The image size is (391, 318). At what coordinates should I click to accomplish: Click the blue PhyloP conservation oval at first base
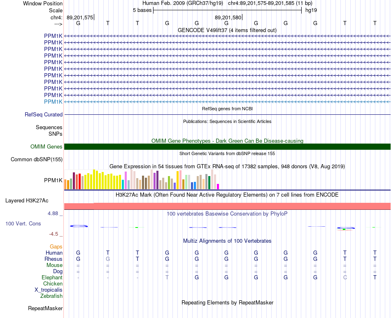(x=79, y=226)
